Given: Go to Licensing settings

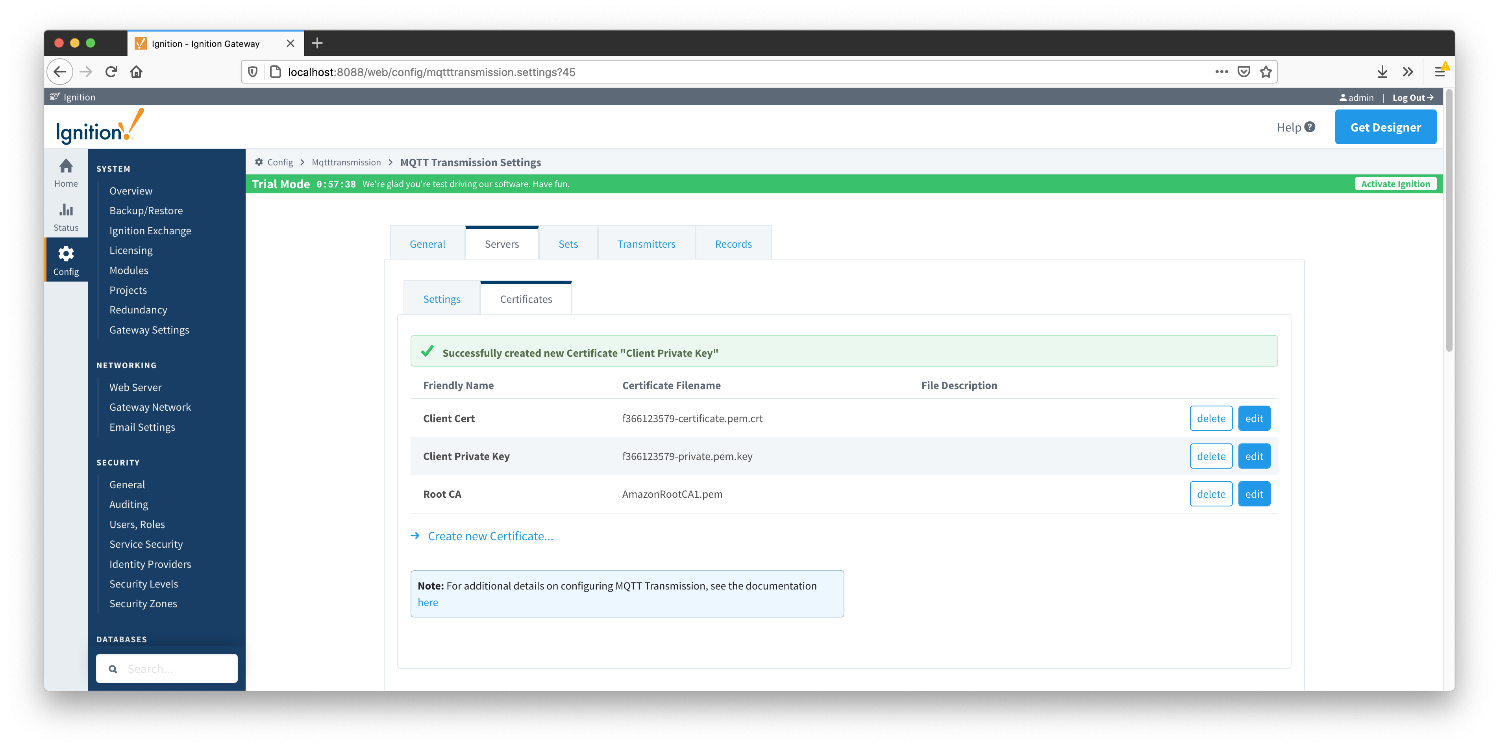Looking at the screenshot, I should coord(131,250).
